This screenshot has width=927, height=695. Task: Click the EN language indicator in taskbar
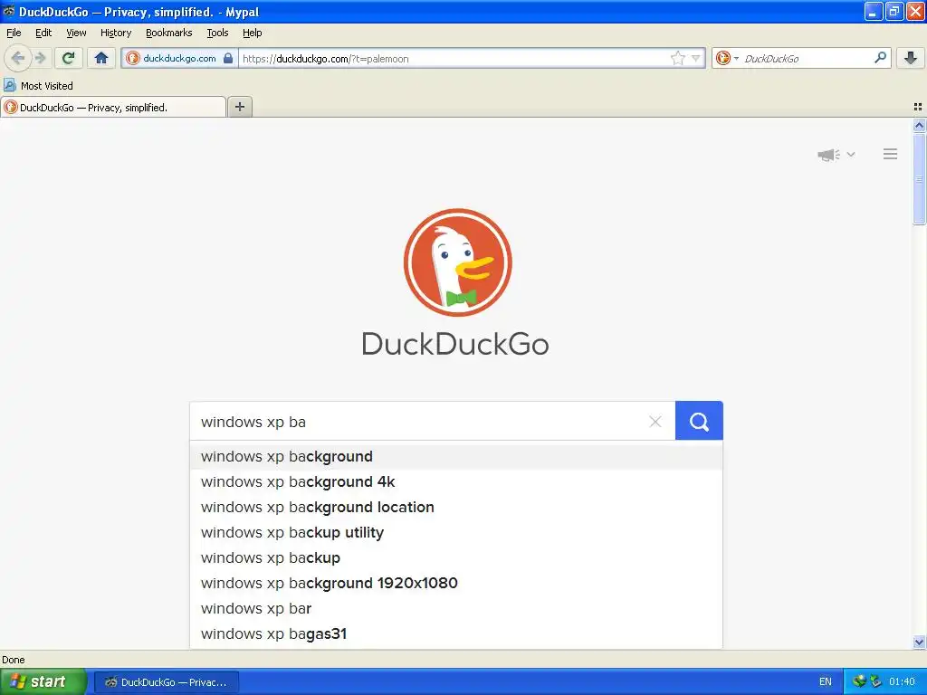(826, 682)
